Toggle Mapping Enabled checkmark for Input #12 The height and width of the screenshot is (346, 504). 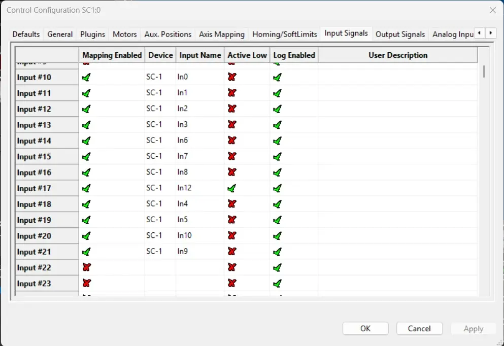pyautogui.click(x=86, y=109)
